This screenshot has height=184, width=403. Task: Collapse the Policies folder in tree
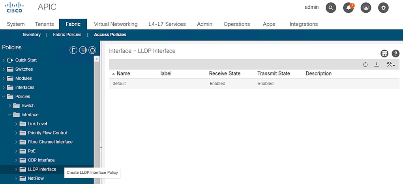(4, 96)
